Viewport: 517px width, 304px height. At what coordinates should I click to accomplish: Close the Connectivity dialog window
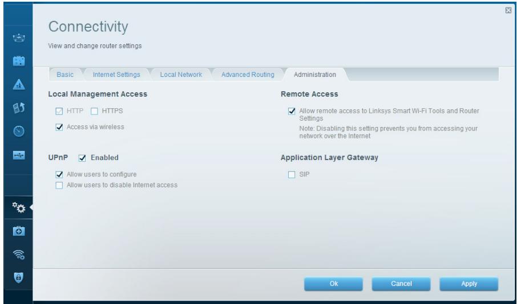point(508,10)
